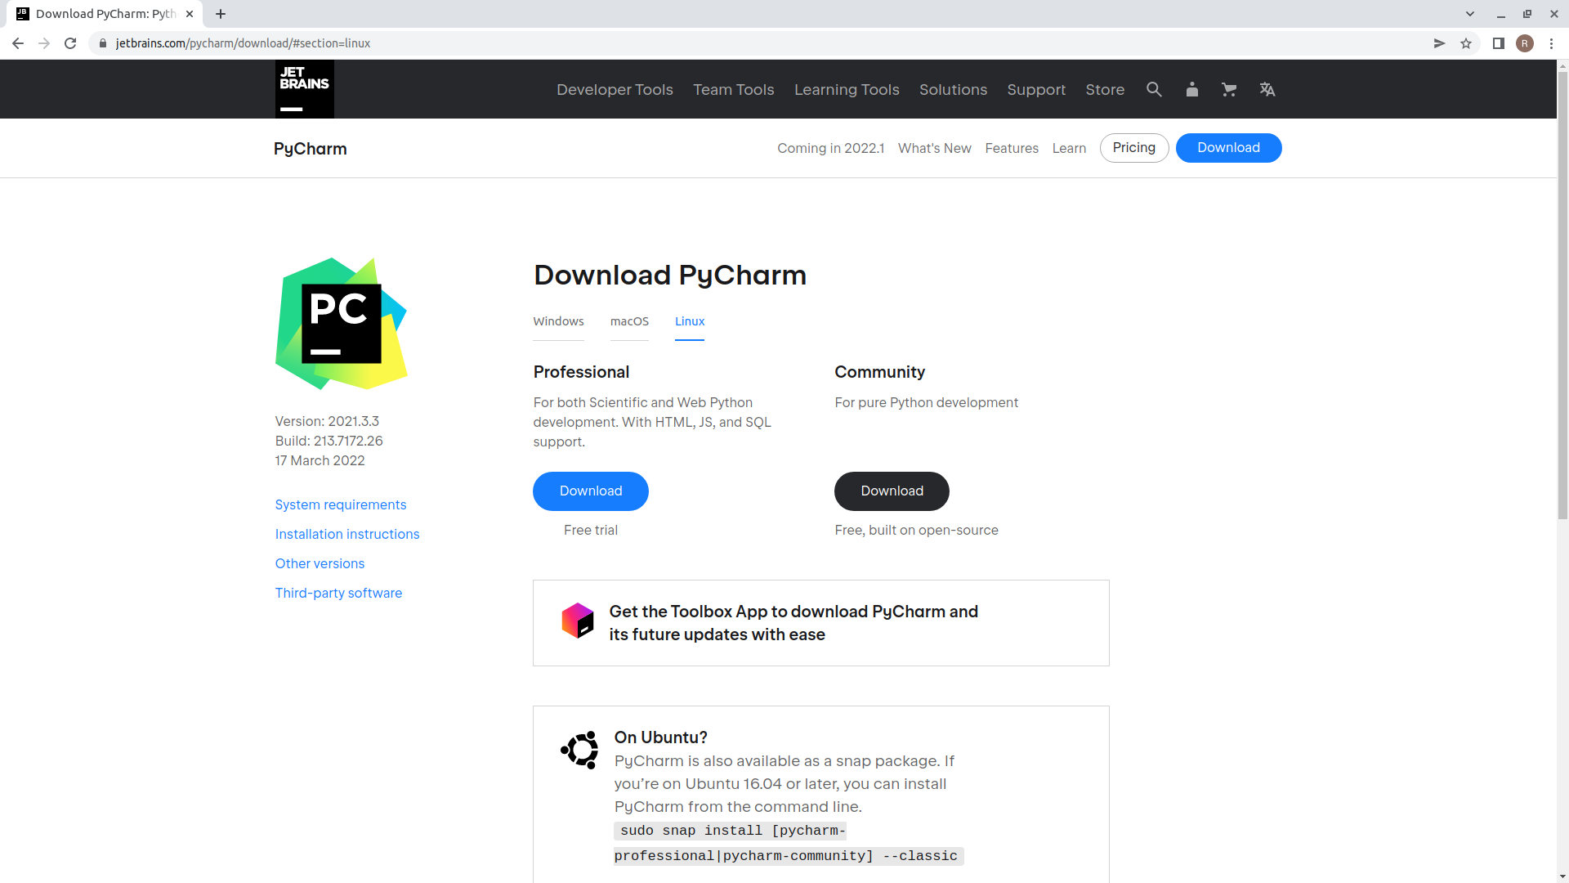1569x883 pixels.
Task: Open the tab search chevron
Action: coord(1470,14)
